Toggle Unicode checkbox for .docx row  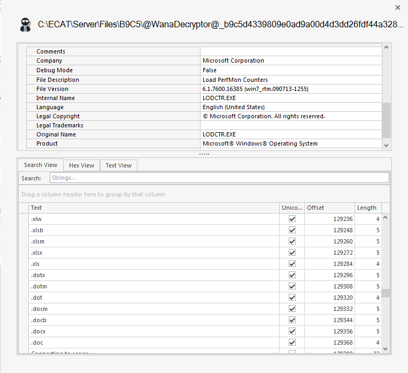tap(292, 331)
